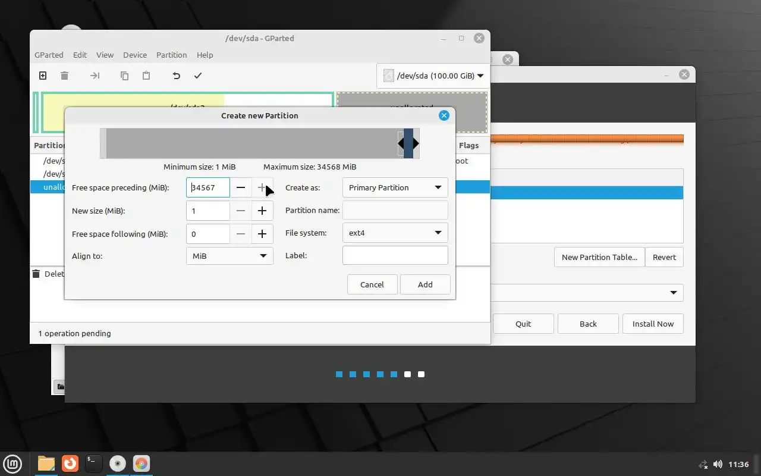Focus the New size input field
Image resolution: width=761 pixels, height=476 pixels.
[208, 211]
